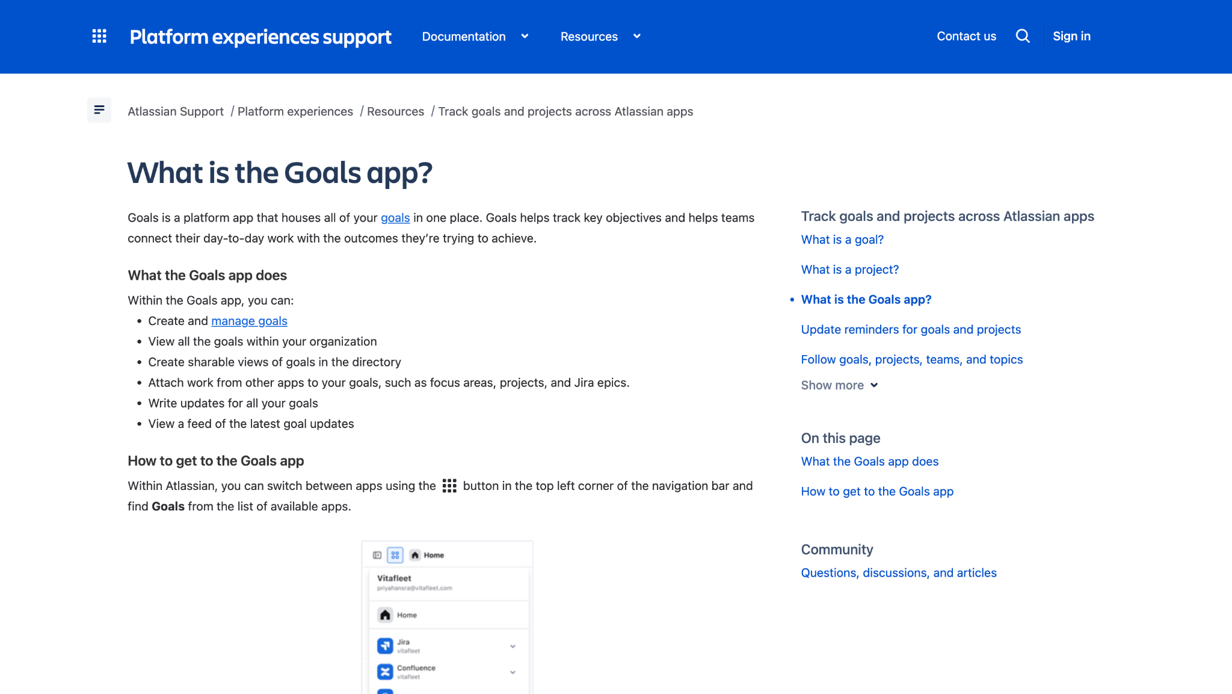Expand the Resources dropdown in header
This screenshot has width=1232, height=694.
tap(600, 37)
